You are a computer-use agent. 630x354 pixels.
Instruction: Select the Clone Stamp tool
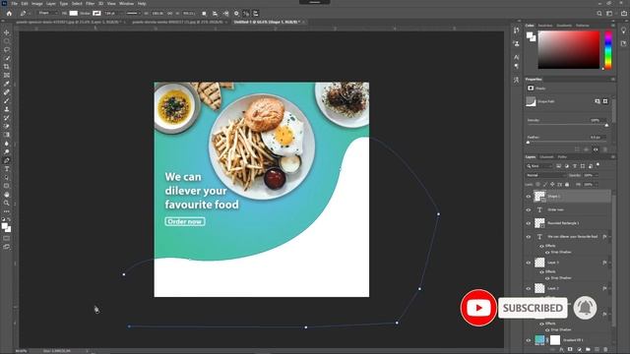pos(7,109)
